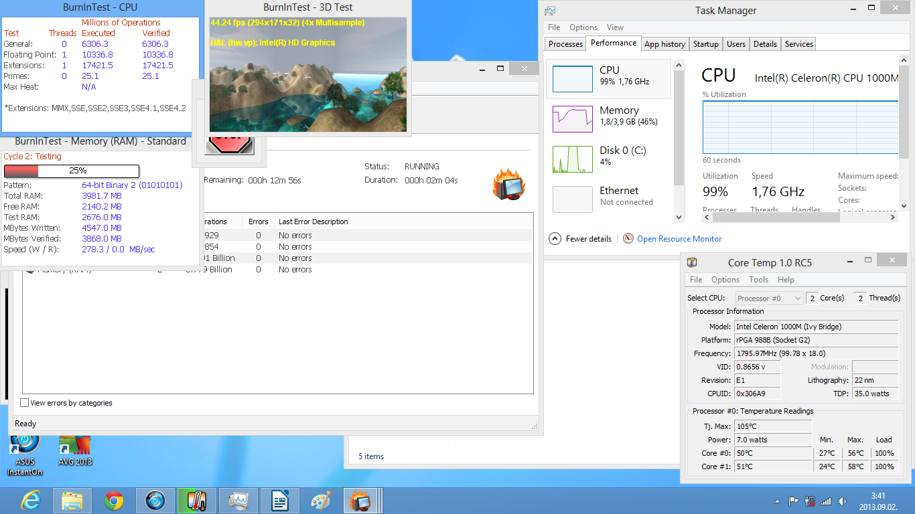Open Core Temp Tools menu
The height and width of the screenshot is (514, 915).
coord(758,280)
